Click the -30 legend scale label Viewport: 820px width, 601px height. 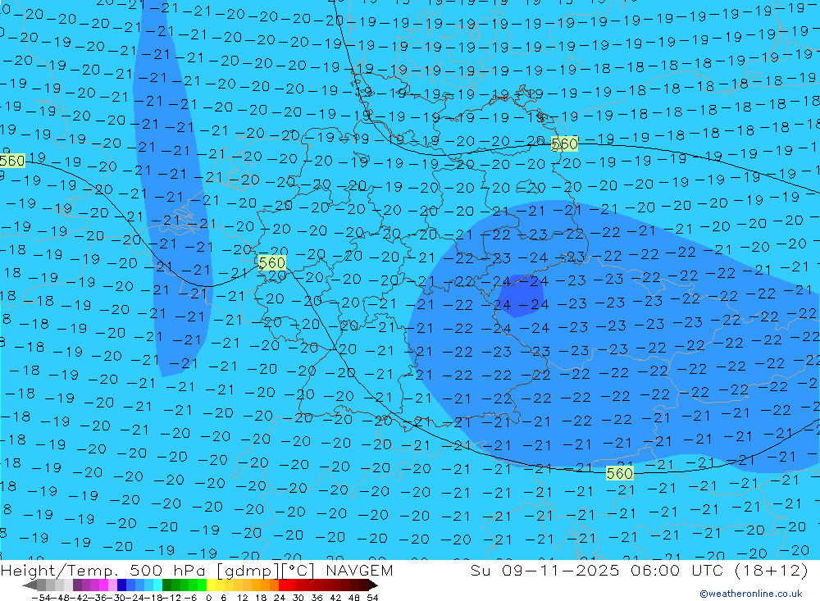tap(117, 598)
